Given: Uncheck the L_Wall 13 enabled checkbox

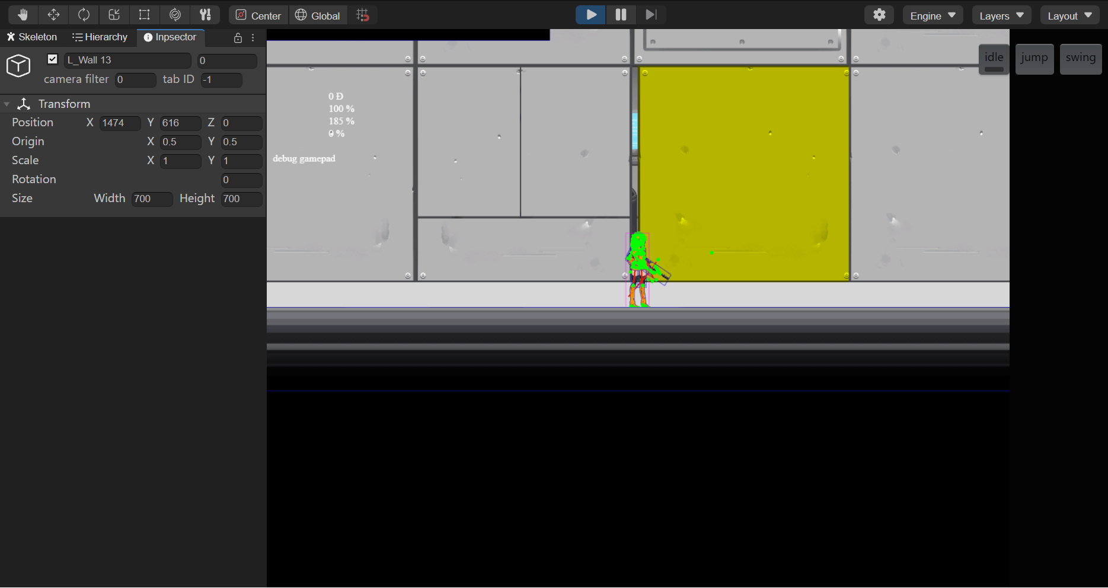Looking at the screenshot, I should pos(53,59).
